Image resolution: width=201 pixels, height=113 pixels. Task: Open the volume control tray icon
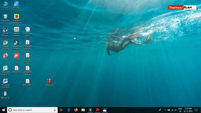[x=176, y=110]
